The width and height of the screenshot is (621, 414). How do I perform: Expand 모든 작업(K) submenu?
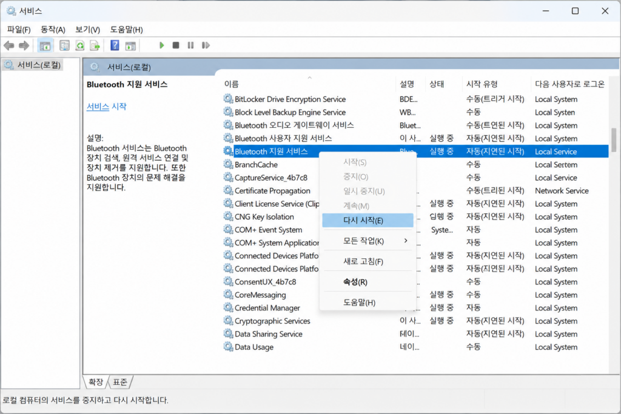click(368, 241)
